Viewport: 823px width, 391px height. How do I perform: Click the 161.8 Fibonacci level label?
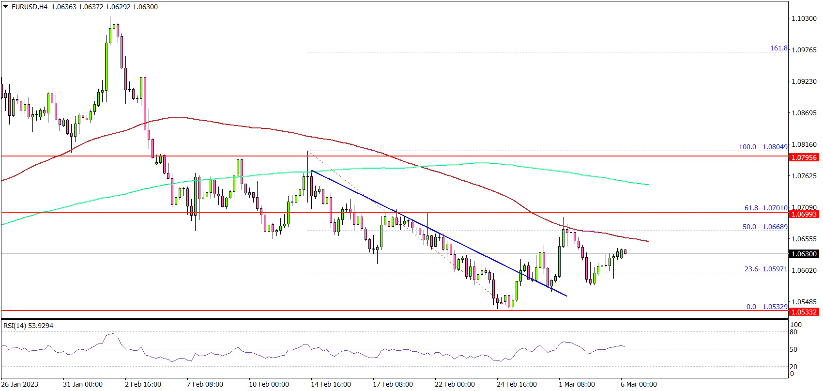[x=778, y=48]
